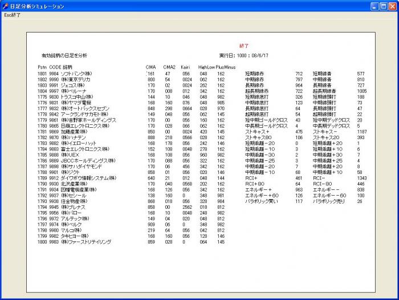Click the Pstn column header
The height and width of the screenshot is (300, 399).
click(42, 67)
